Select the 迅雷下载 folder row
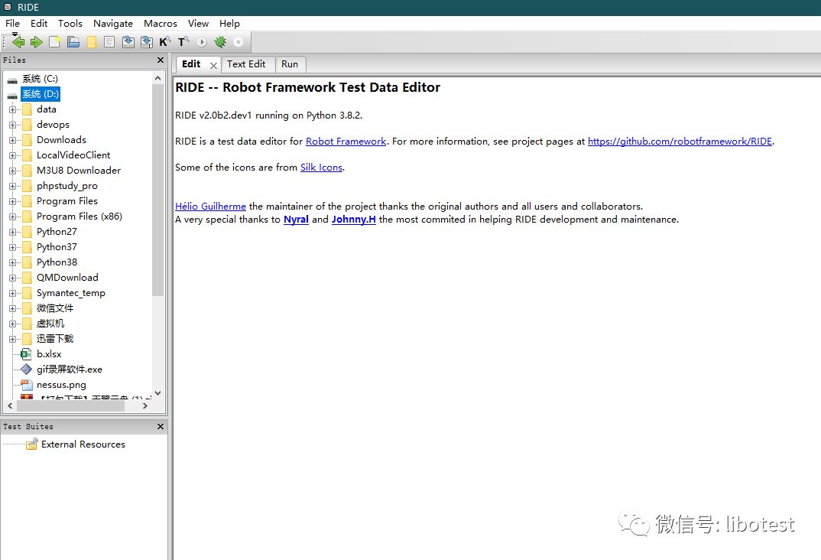Screen dimensions: 821x560 (55, 339)
